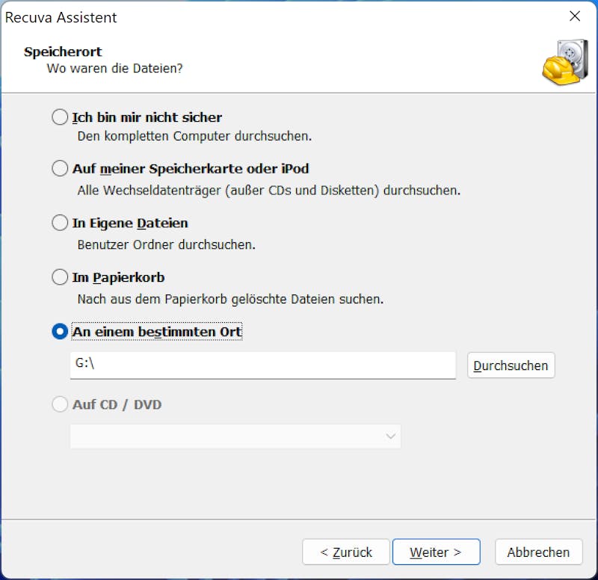Go back with the '< Zurück' button
598x580 pixels.
346,552
